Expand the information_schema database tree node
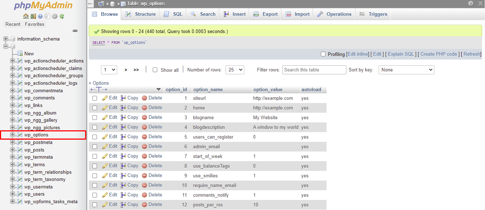The width and height of the screenshot is (485, 210). click(6, 39)
